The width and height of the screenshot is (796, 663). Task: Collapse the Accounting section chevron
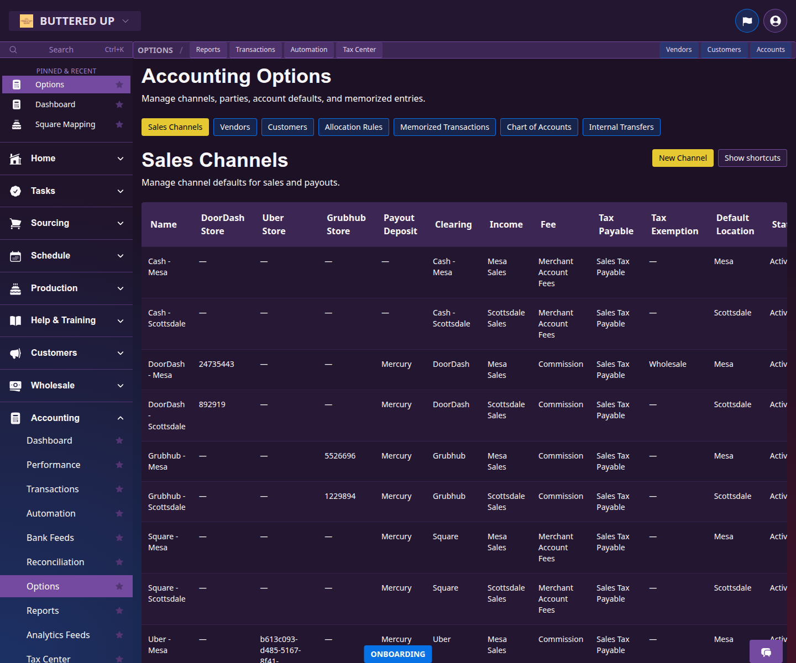click(x=121, y=418)
